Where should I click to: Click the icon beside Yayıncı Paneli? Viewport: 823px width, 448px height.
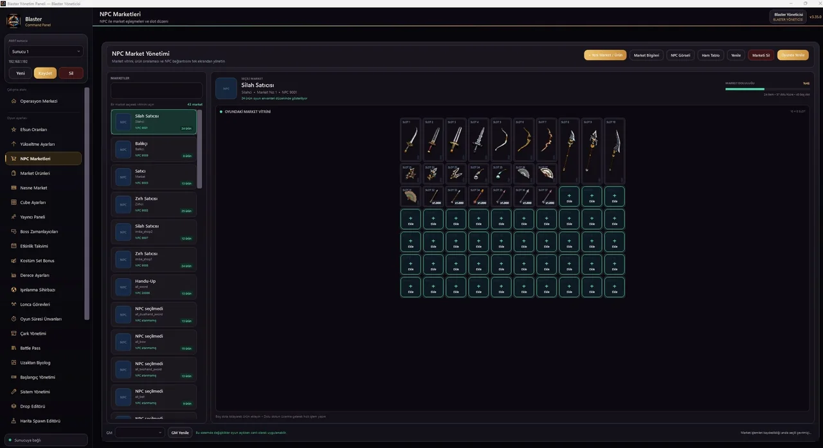[x=14, y=217]
